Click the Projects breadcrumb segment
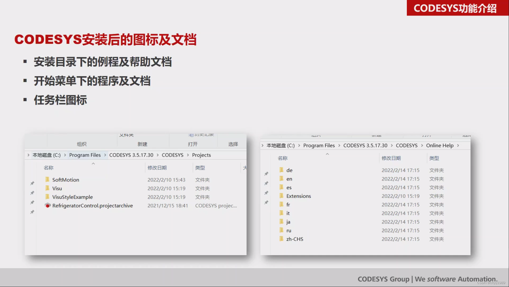 click(201, 155)
